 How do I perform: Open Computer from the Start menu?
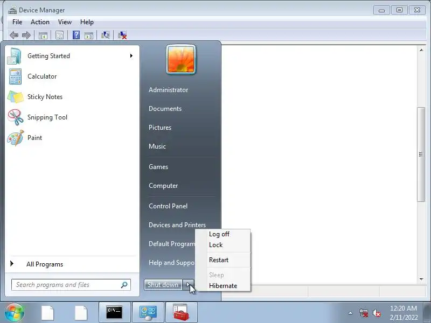click(x=163, y=186)
